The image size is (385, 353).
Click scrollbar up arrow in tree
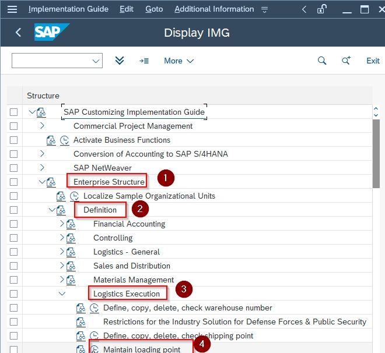(376, 108)
